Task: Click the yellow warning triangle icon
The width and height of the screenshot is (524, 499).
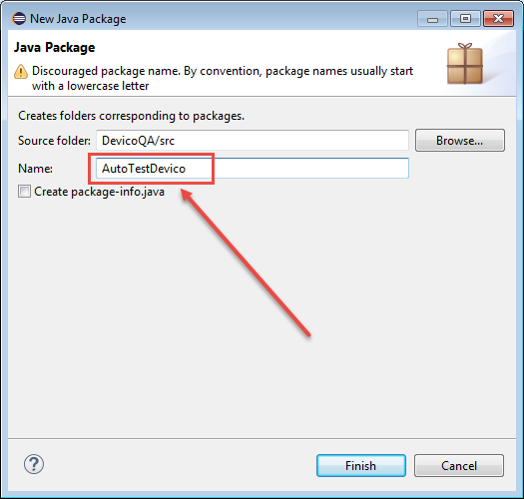Action: 21,71
